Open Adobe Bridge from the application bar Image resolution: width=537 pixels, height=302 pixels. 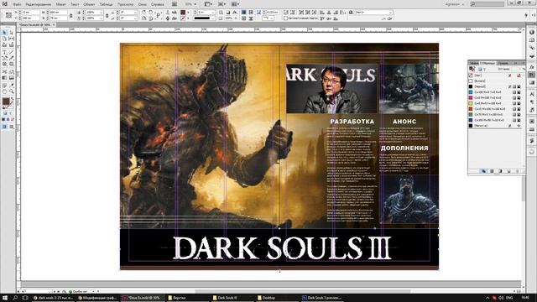tap(175, 4)
